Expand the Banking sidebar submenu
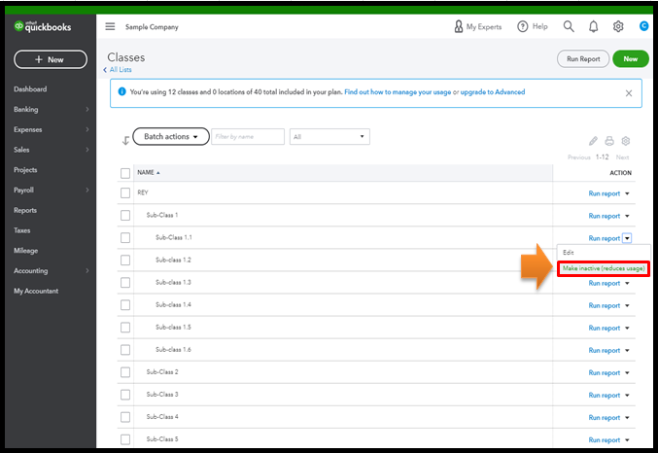The width and height of the screenshot is (658, 453). pos(87,109)
